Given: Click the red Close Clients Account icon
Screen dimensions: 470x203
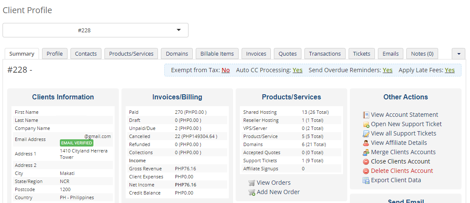Looking at the screenshot, I should (366, 162).
